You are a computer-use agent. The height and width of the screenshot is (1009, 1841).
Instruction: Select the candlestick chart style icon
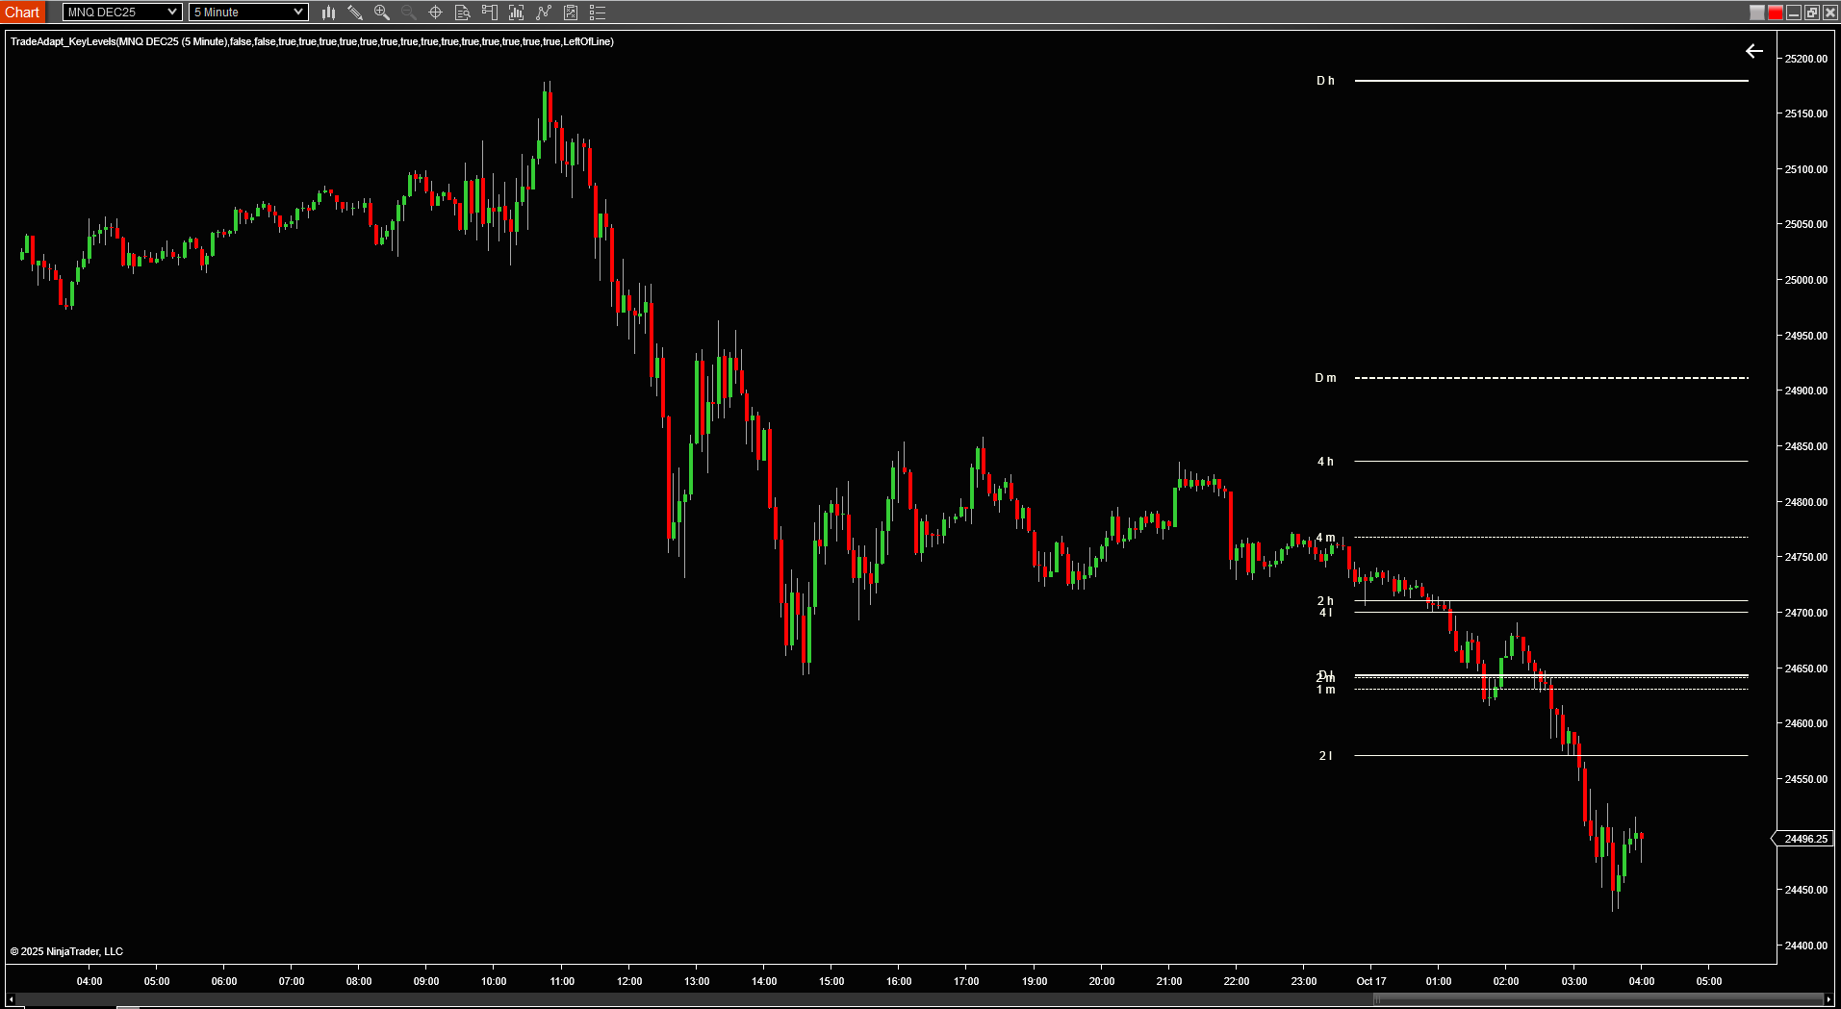tap(328, 13)
